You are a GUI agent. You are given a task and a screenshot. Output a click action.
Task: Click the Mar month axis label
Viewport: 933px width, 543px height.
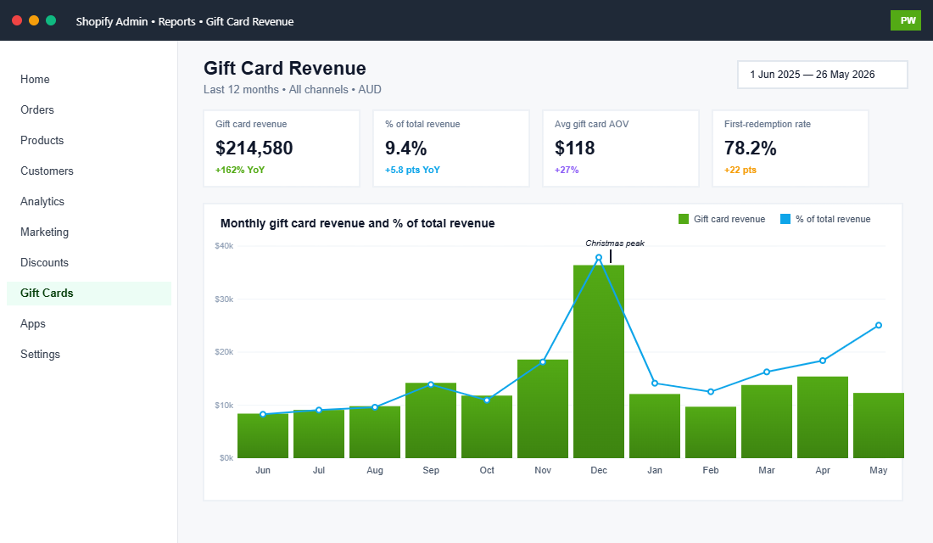coord(767,470)
